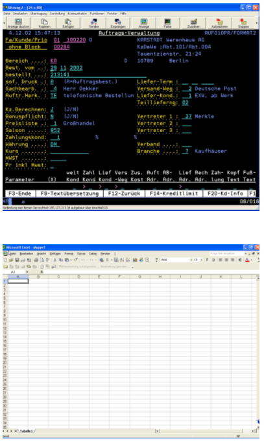Click the Empfangen icon in terminal toolbar
The image size is (264, 443).
pyautogui.click(x=118, y=23)
